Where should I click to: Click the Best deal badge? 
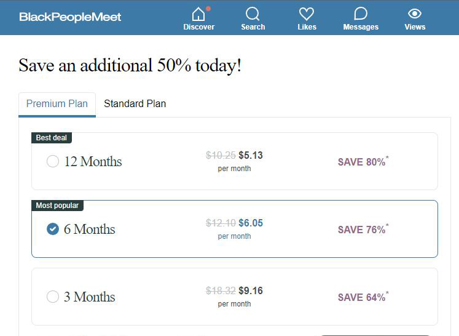[x=52, y=138]
